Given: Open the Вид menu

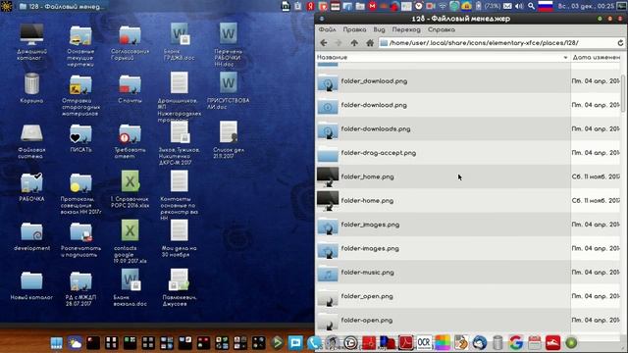Looking at the screenshot, I should [x=379, y=29].
